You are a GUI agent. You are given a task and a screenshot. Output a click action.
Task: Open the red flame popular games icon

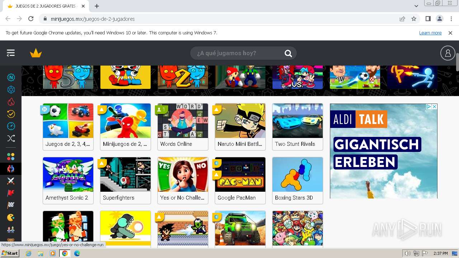pyautogui.click(x=11, y=102)
